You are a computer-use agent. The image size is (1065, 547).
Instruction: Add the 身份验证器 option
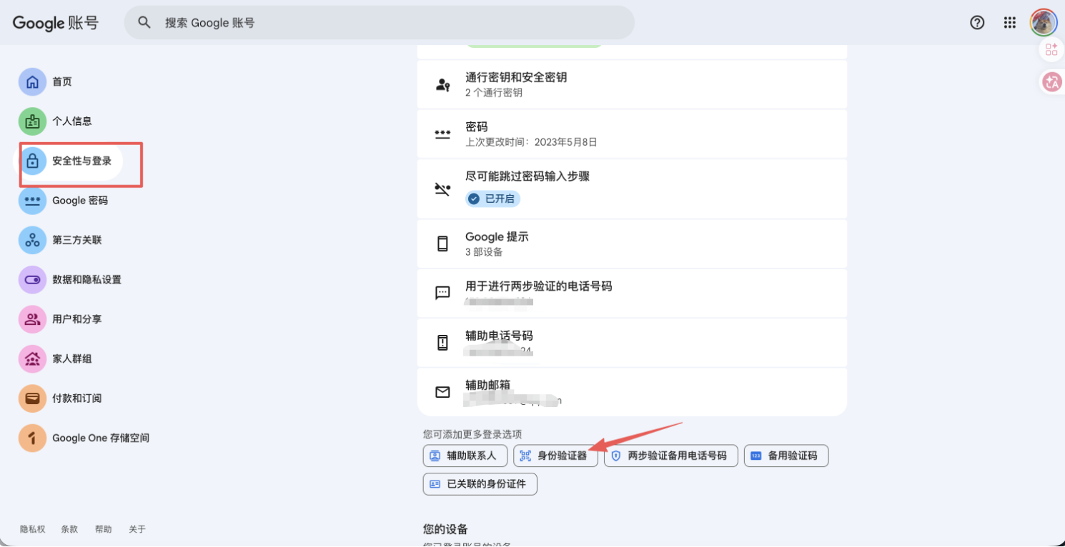[x=555, y=456]
